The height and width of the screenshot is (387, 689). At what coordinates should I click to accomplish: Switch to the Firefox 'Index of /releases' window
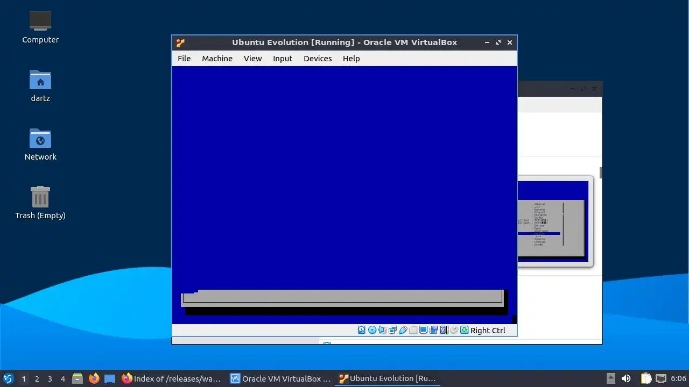coord(172,378)
